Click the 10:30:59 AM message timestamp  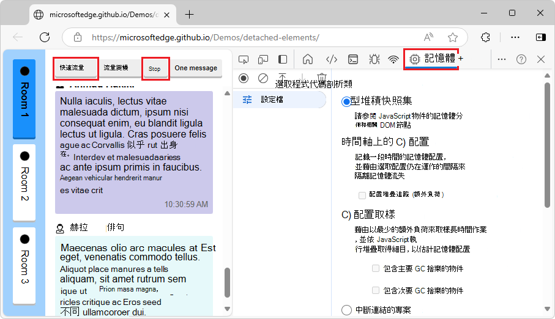click(x=186, y=204)
